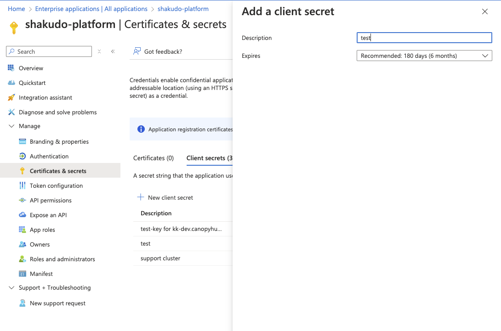The width and height of the screenshot is (501, 331).
Task: Click the Owners people icon
Action: click(23, 244)
